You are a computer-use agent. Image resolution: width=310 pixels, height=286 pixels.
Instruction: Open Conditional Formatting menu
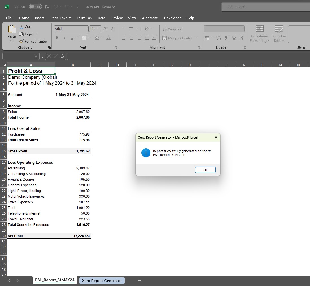(x=259, y=34)
